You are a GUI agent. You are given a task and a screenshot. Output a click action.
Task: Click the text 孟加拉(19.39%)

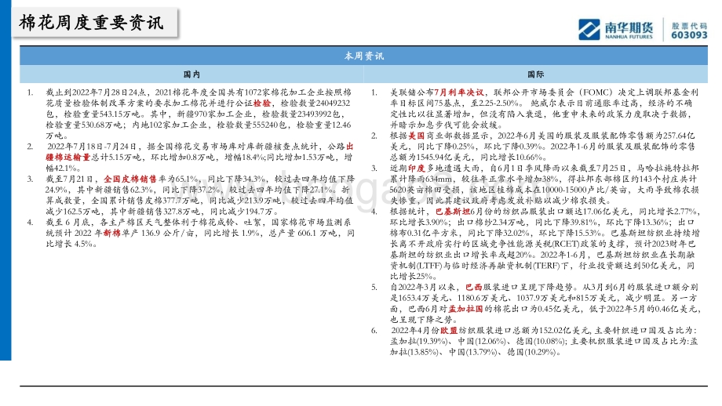pos(419,342)
